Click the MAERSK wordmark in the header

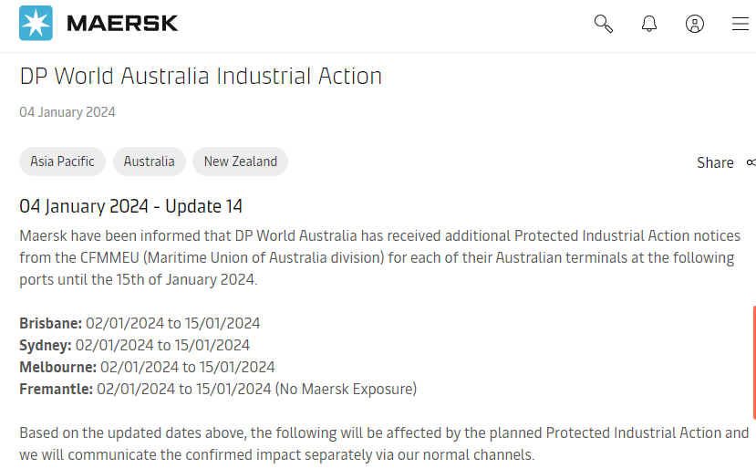(122, 23)
